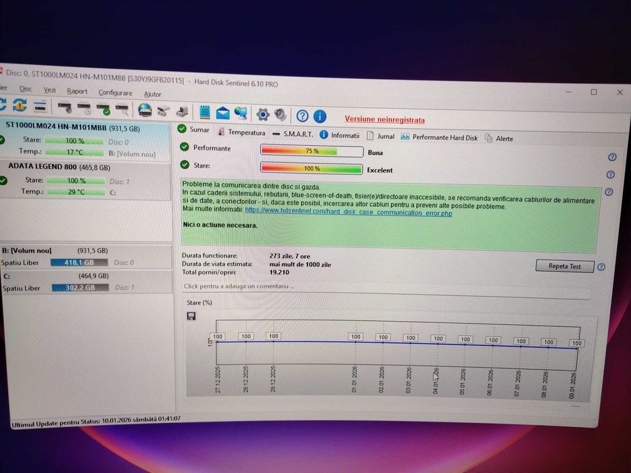Viewport: 631px width, 473px height.
Task: Switch to the Performante Hard Disk tab
Action: tap(439, 137)
